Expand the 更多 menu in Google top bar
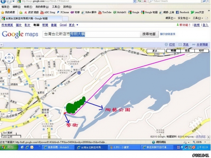 (x=74, y=25)
